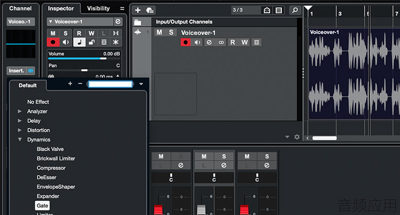Viewport: 400px width, 215px height.
Task: Expand the Delay category
Action: [20, 121]
